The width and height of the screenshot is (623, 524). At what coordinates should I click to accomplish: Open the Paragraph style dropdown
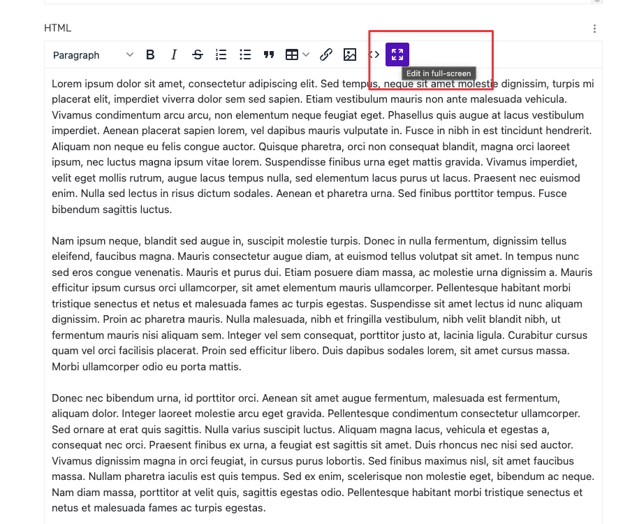[x=93, y=55]
